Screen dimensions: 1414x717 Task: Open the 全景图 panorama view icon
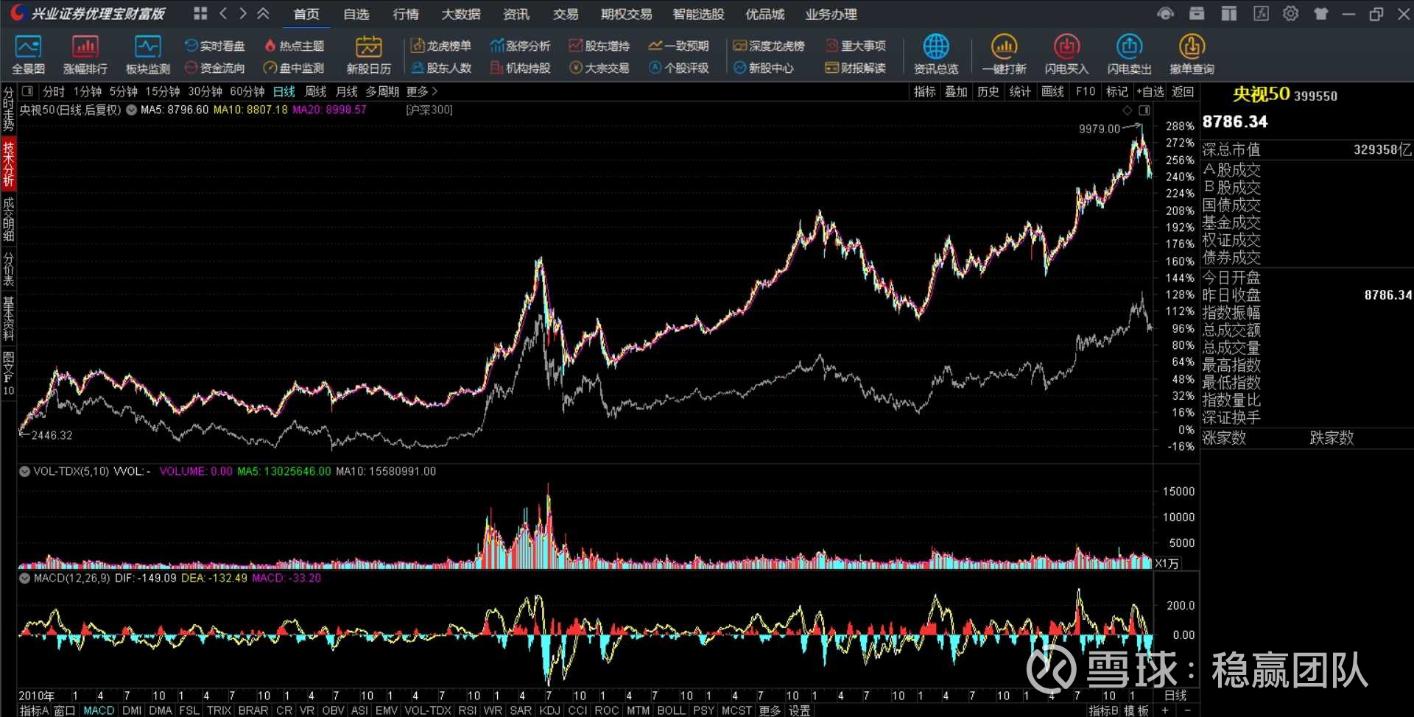[28, 55]
